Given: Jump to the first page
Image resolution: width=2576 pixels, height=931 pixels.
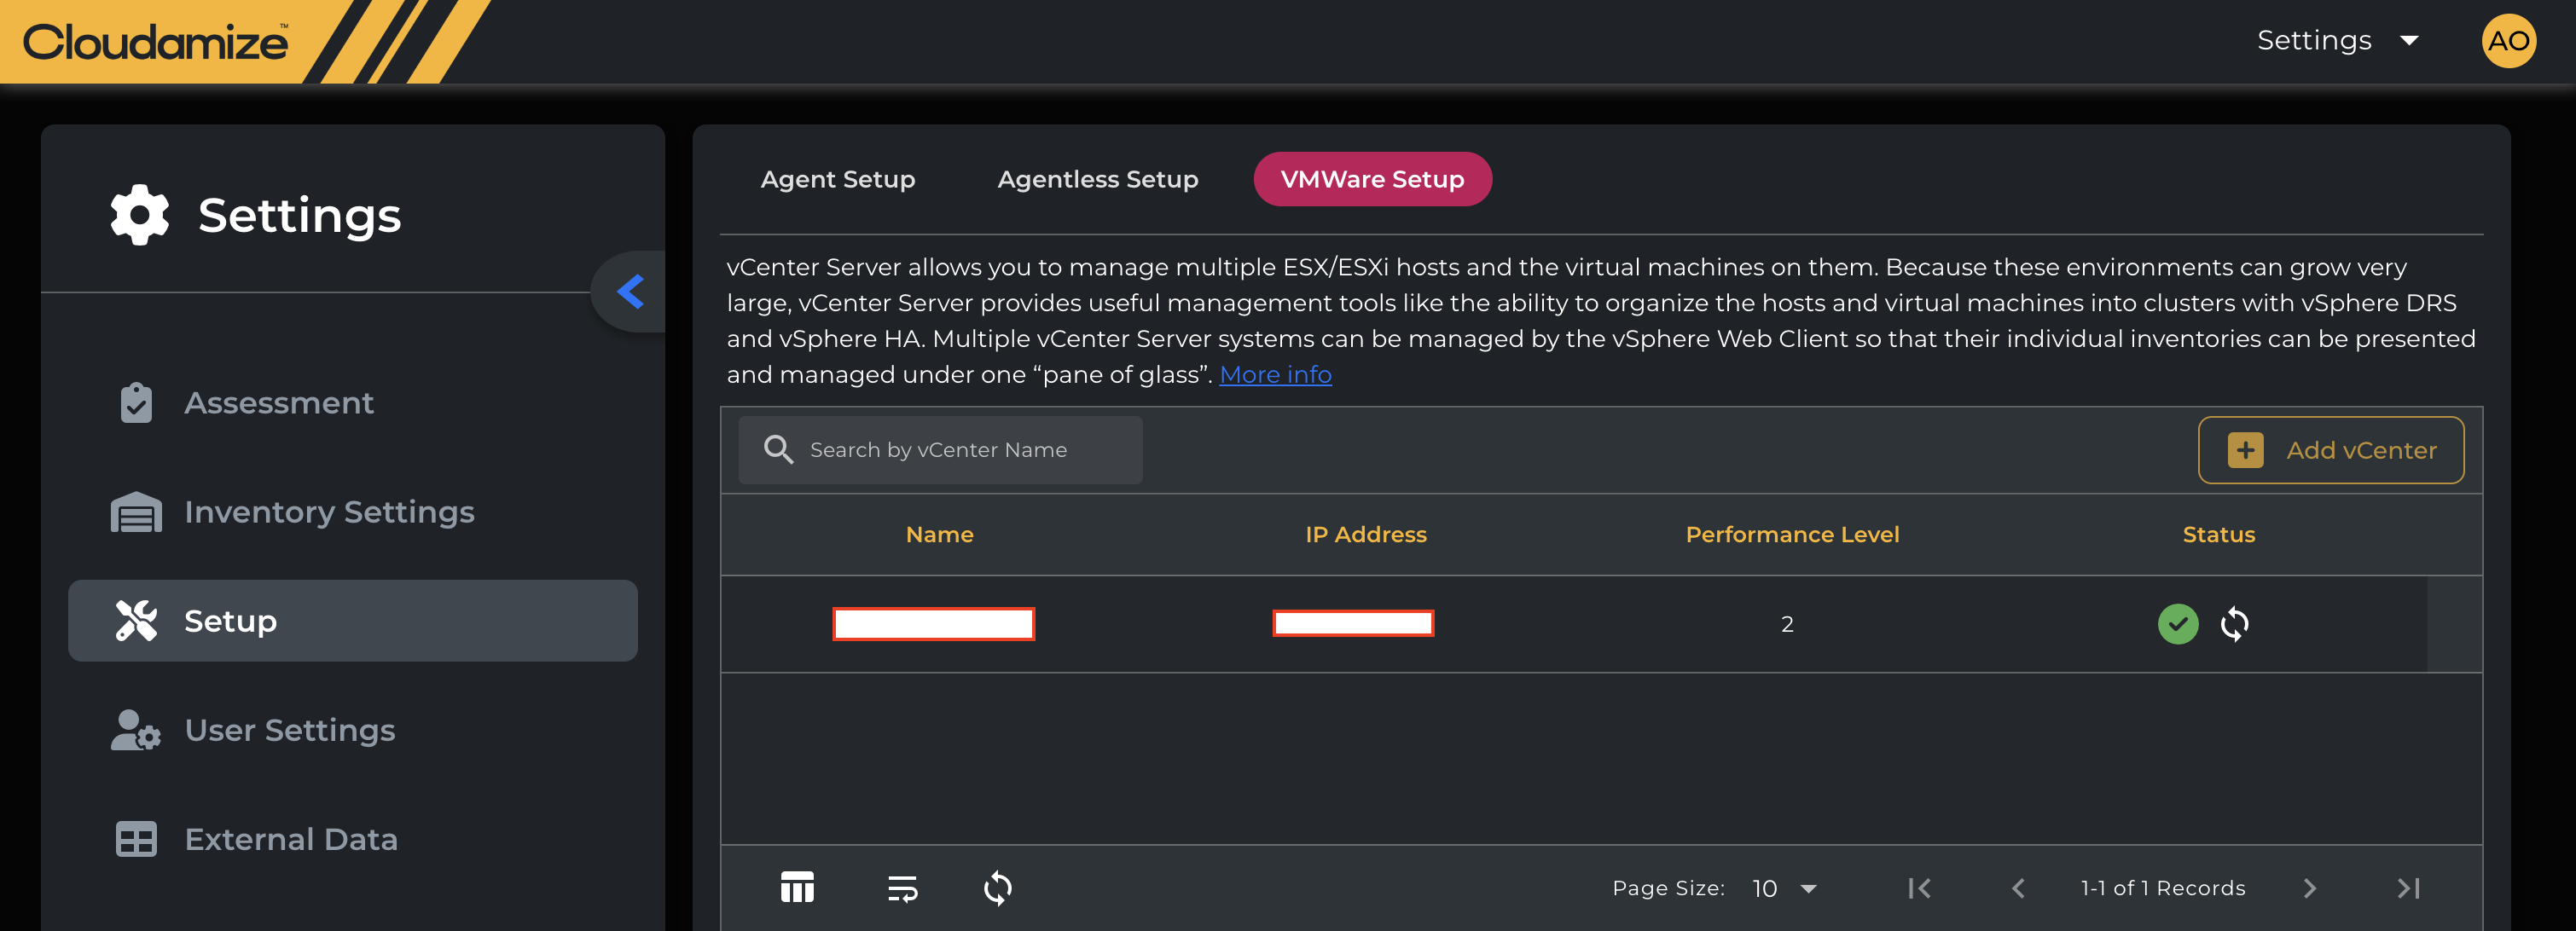Looking at the screenshot, I should point(1918,888).
